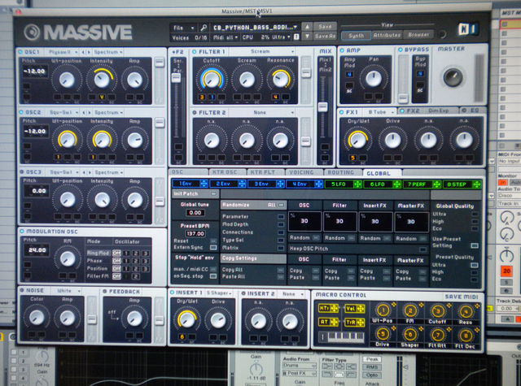The height and width of the screenshot is (386, 521).
Task: Click the Mix1/Mix2 filter mix fader
Action: (322, 106)
